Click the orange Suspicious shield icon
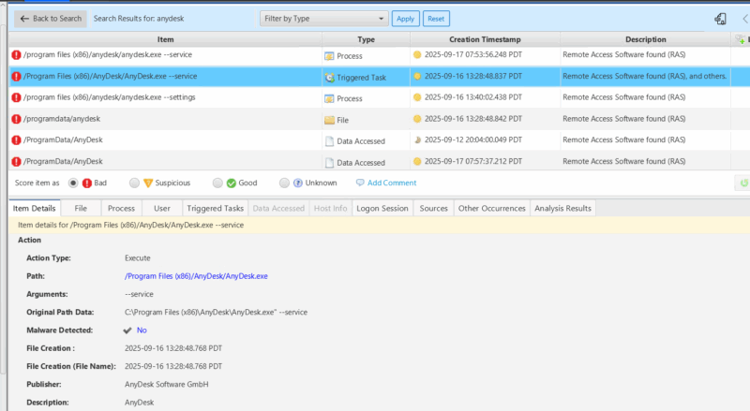Image resolution: width=750 pixels, height=411 pixels. (148, 183)
